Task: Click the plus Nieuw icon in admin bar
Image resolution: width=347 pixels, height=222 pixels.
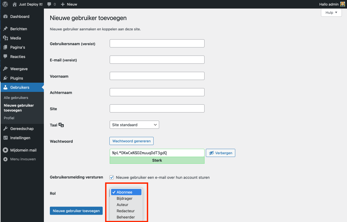Action: pos(63,4)
